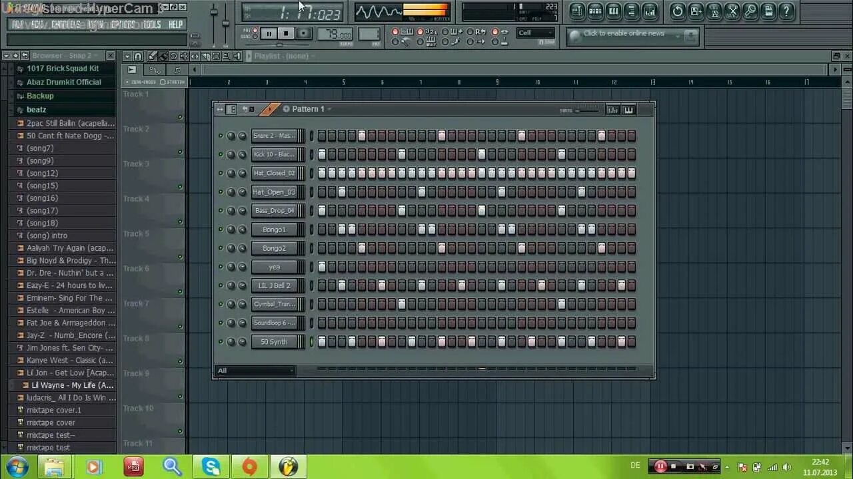This screenshot has height=479, width=853.
Task: Expand the Abaz Drumkit Official folder
Action: click(x=64, y=82)
